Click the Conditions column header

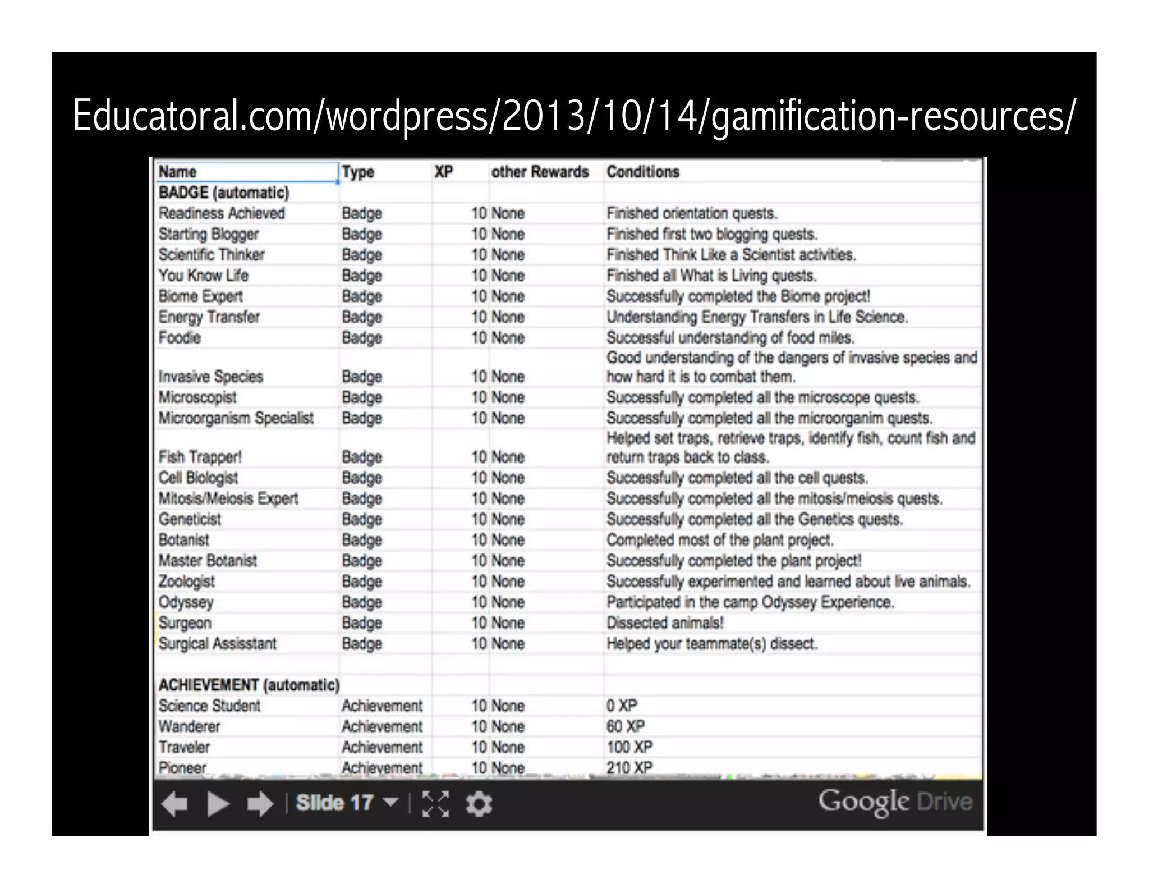click(643, 172)
